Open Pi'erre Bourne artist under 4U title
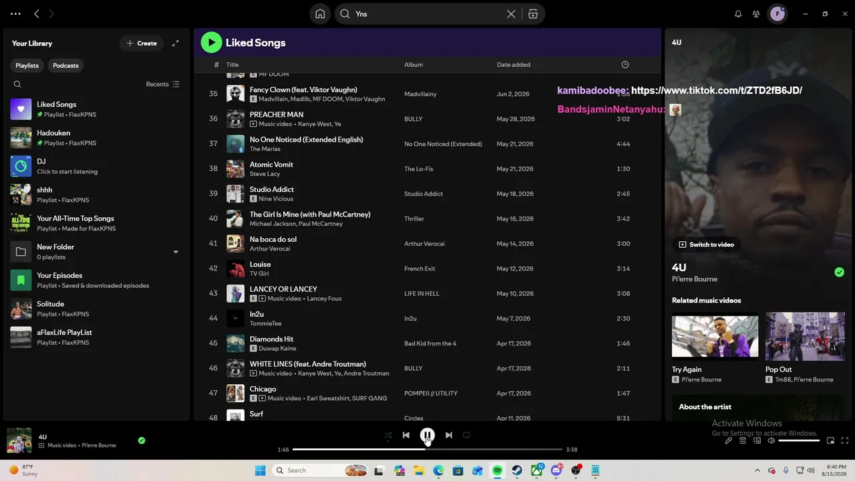 tap(695, 279)
